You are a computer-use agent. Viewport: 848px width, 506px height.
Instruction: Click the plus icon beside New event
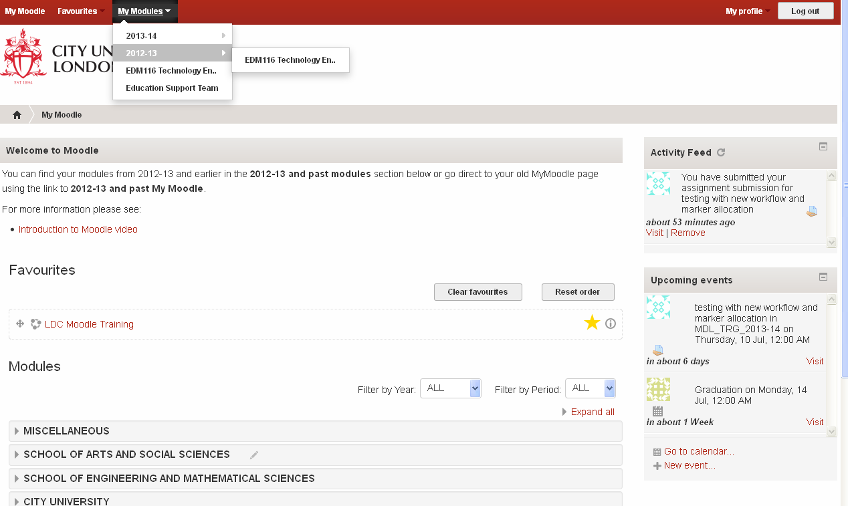(657, 466)
